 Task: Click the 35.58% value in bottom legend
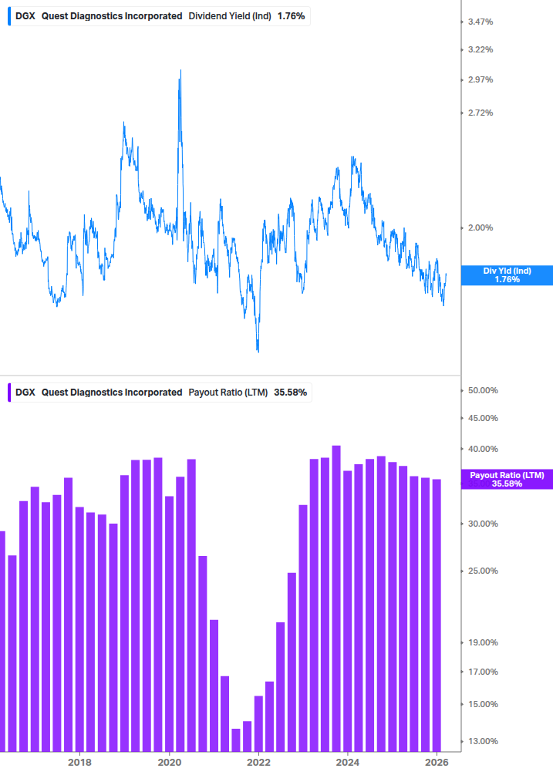tap(291, 392)
